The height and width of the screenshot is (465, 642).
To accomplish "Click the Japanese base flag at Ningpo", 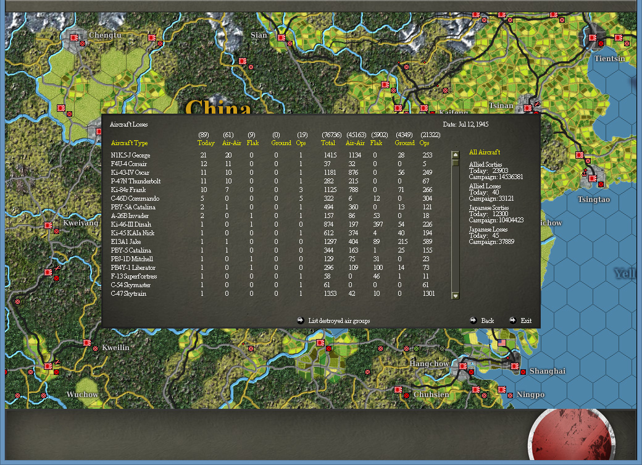I will pyautogui.click(x=502, y=390).
